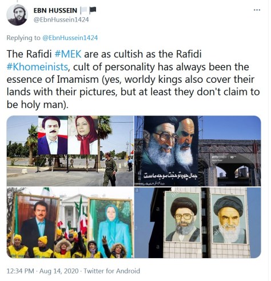
Task: Click the man's portrait on the billboard
Action: (x=53, y=135)
